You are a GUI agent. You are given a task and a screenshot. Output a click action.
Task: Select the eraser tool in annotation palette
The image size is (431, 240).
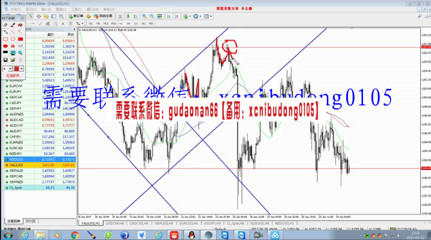[5, 25]
